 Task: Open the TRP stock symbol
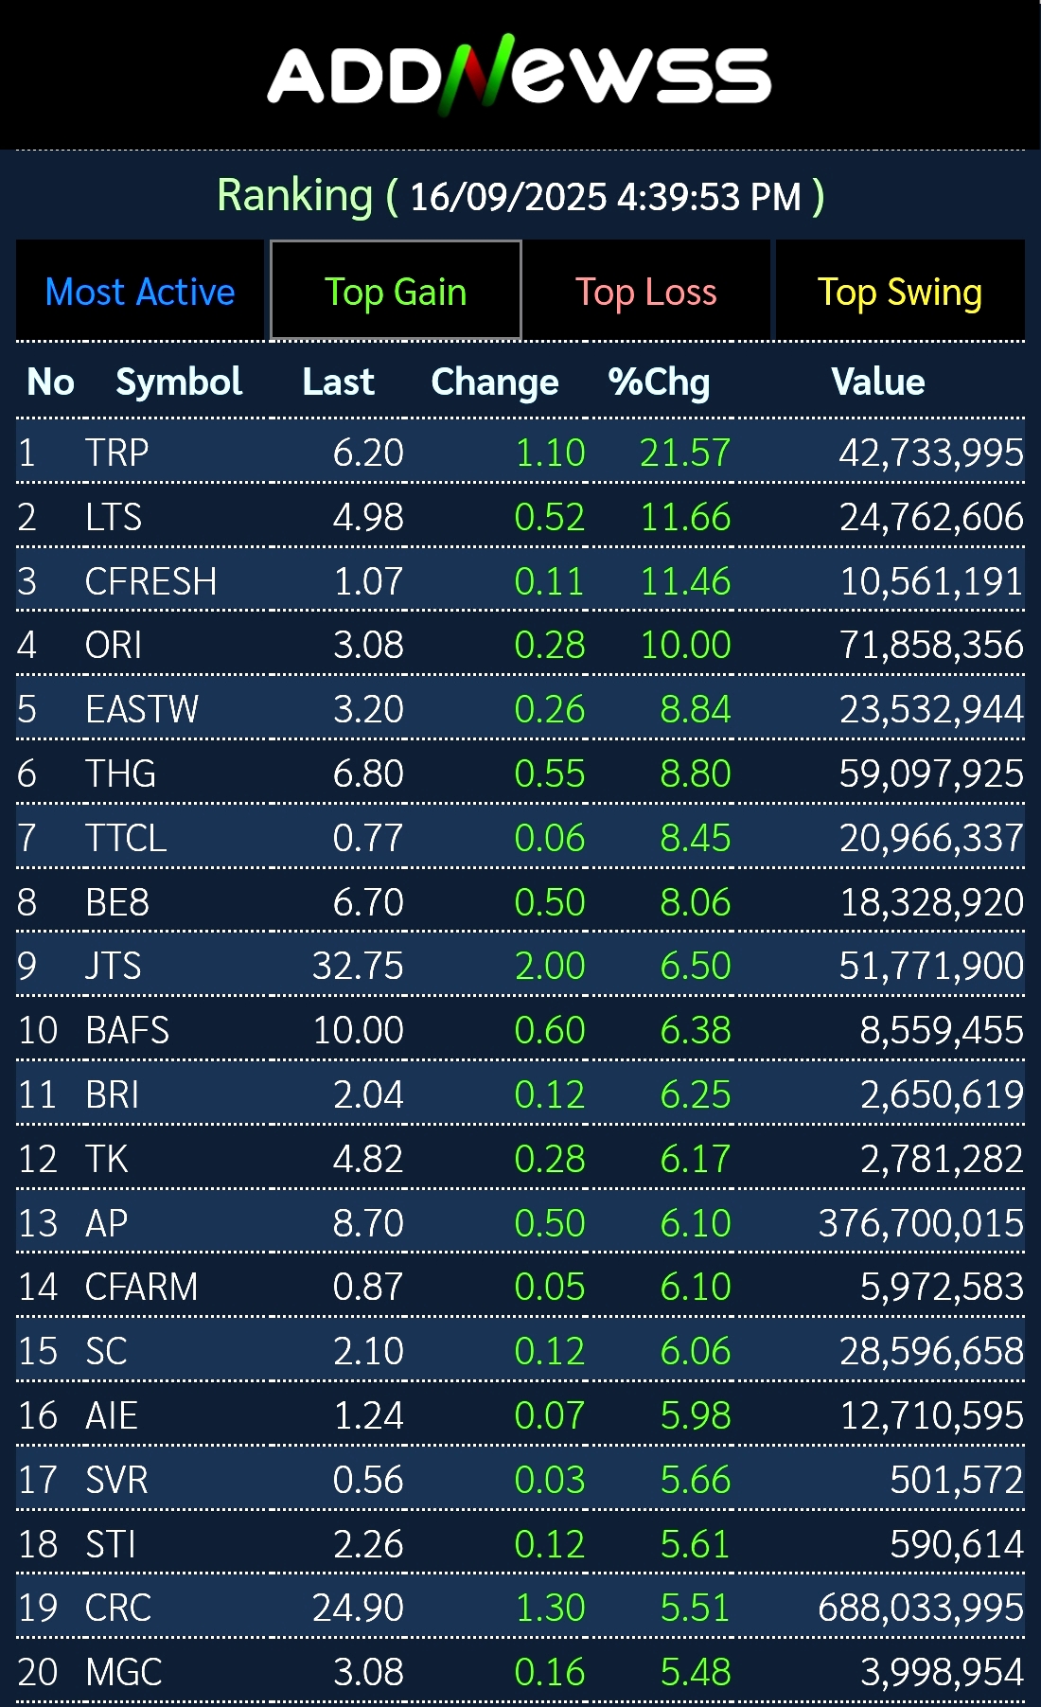[x=117, y=453]
